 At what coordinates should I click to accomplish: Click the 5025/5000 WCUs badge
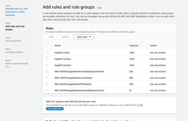(x=55, y=109)
